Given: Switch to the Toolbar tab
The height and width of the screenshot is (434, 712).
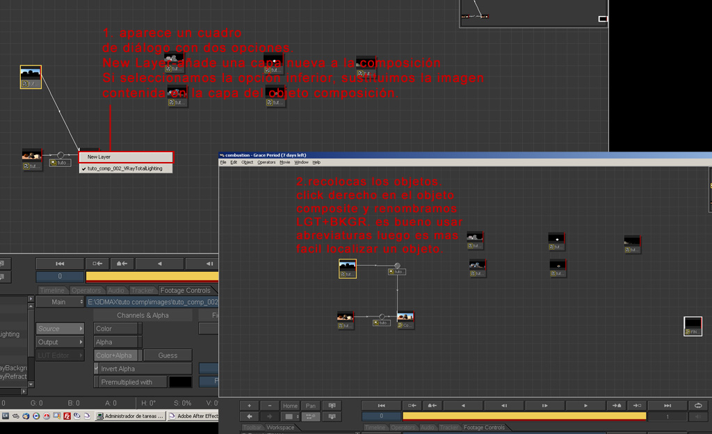Looking at the screenshot, I should coord(252,427).
